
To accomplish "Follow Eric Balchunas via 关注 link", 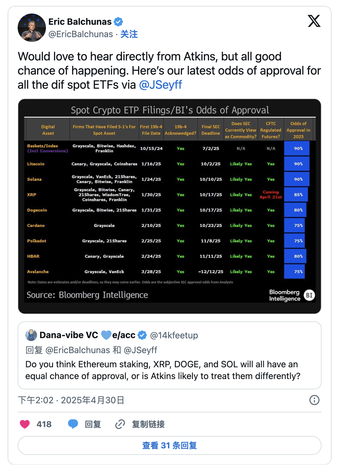I will pyautogui.click(x=129, y=34).
